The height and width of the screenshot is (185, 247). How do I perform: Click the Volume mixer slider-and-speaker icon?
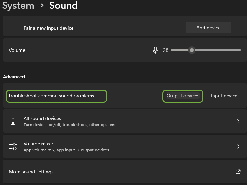(13, 146)
